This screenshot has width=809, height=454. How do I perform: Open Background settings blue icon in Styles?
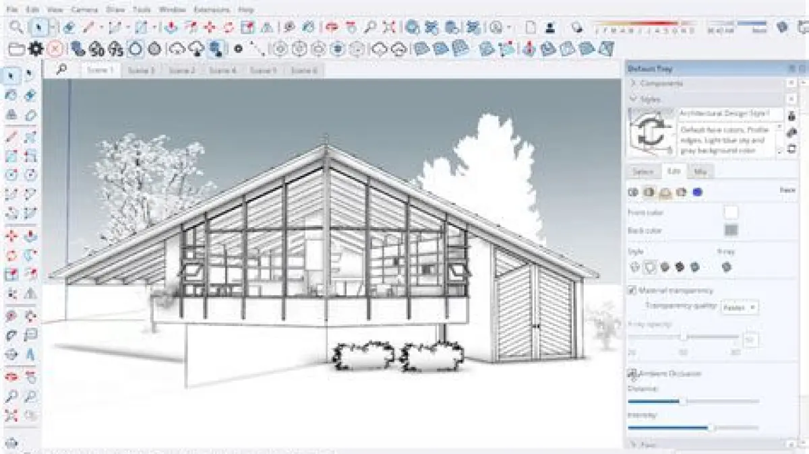coord(697,193)
